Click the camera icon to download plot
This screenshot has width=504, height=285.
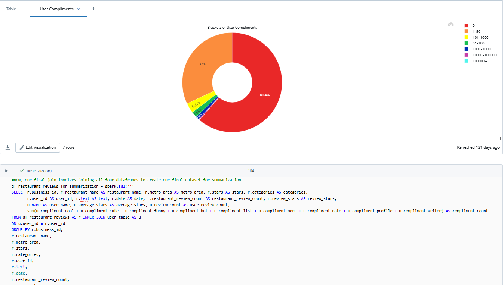pyautogui.click(x=451, y=25)
